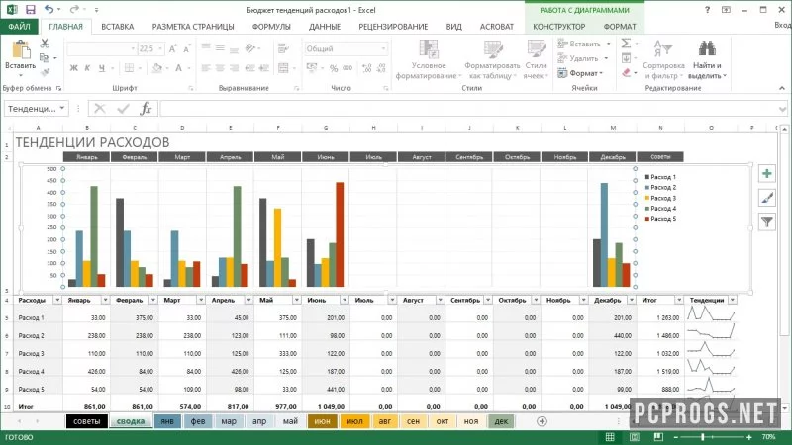Image resolution: width=792 pixels, height=445 pixels.
Task: Toggle align left in alignment group
Action: (x=206, y=68)
